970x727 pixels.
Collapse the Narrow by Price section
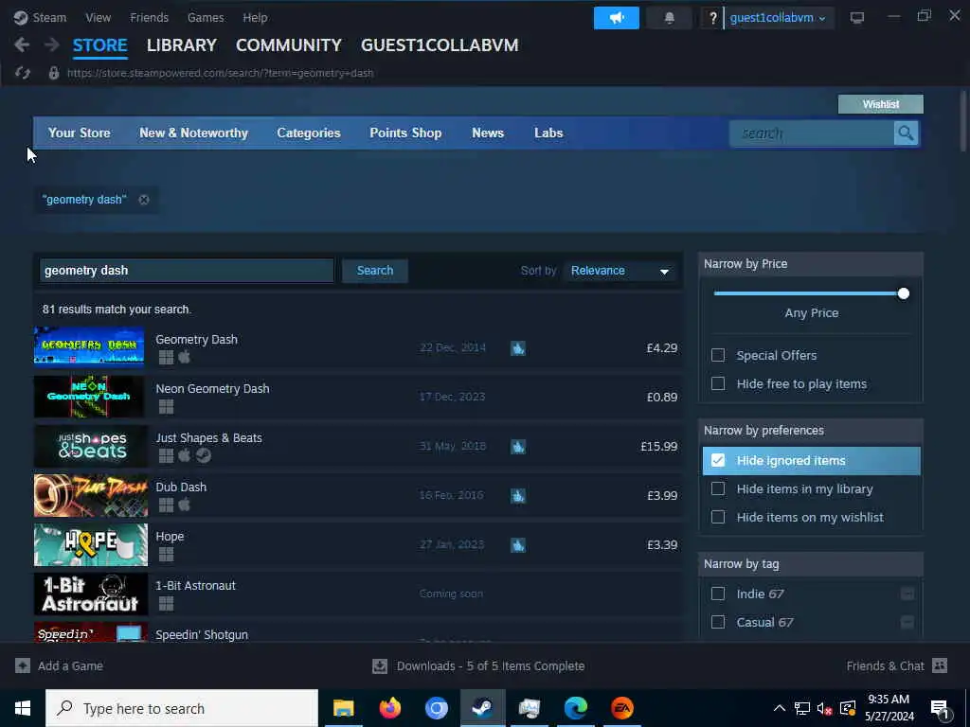tap(811, 264)
